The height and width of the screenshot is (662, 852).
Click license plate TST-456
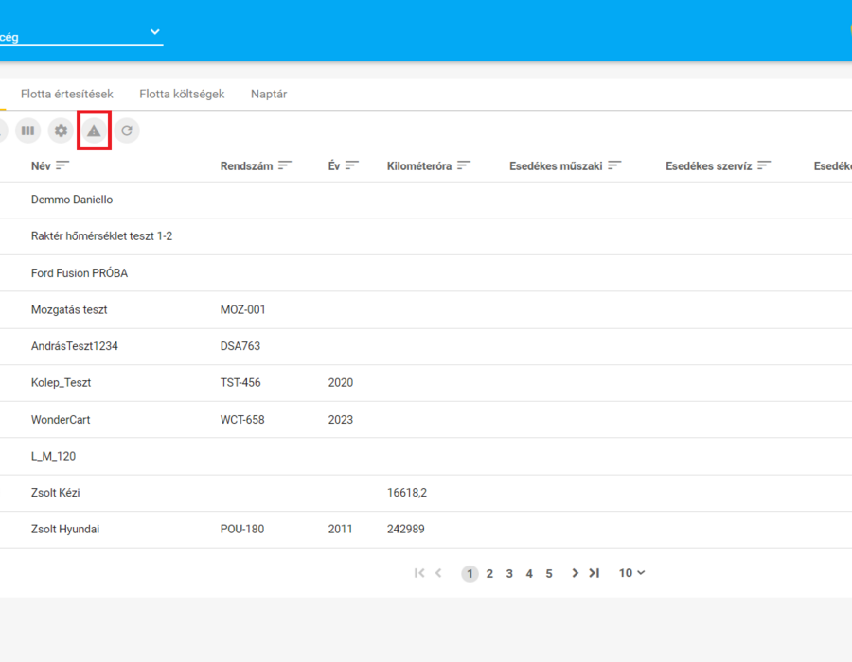(240, 383)
